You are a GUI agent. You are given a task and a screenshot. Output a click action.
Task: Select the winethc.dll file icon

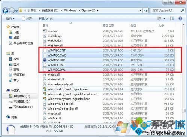click(45, 113)
